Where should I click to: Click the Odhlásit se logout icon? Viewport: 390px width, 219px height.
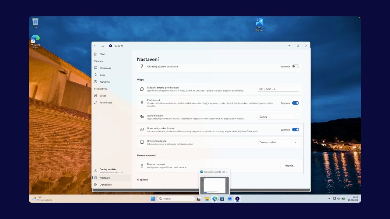click(x=96, y=185)
